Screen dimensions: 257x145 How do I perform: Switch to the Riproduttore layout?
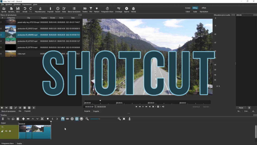pyautogui.click(x=204, y=12)
